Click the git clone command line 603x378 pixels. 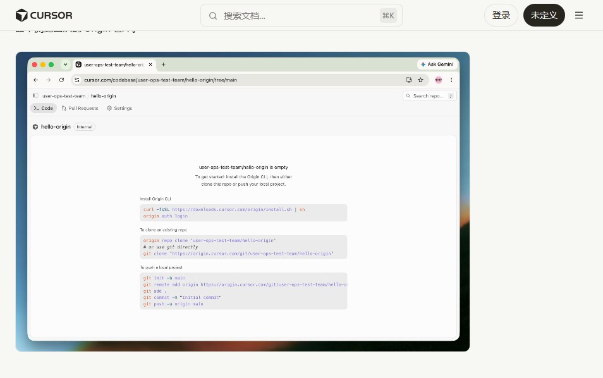(x=238, y=254)
